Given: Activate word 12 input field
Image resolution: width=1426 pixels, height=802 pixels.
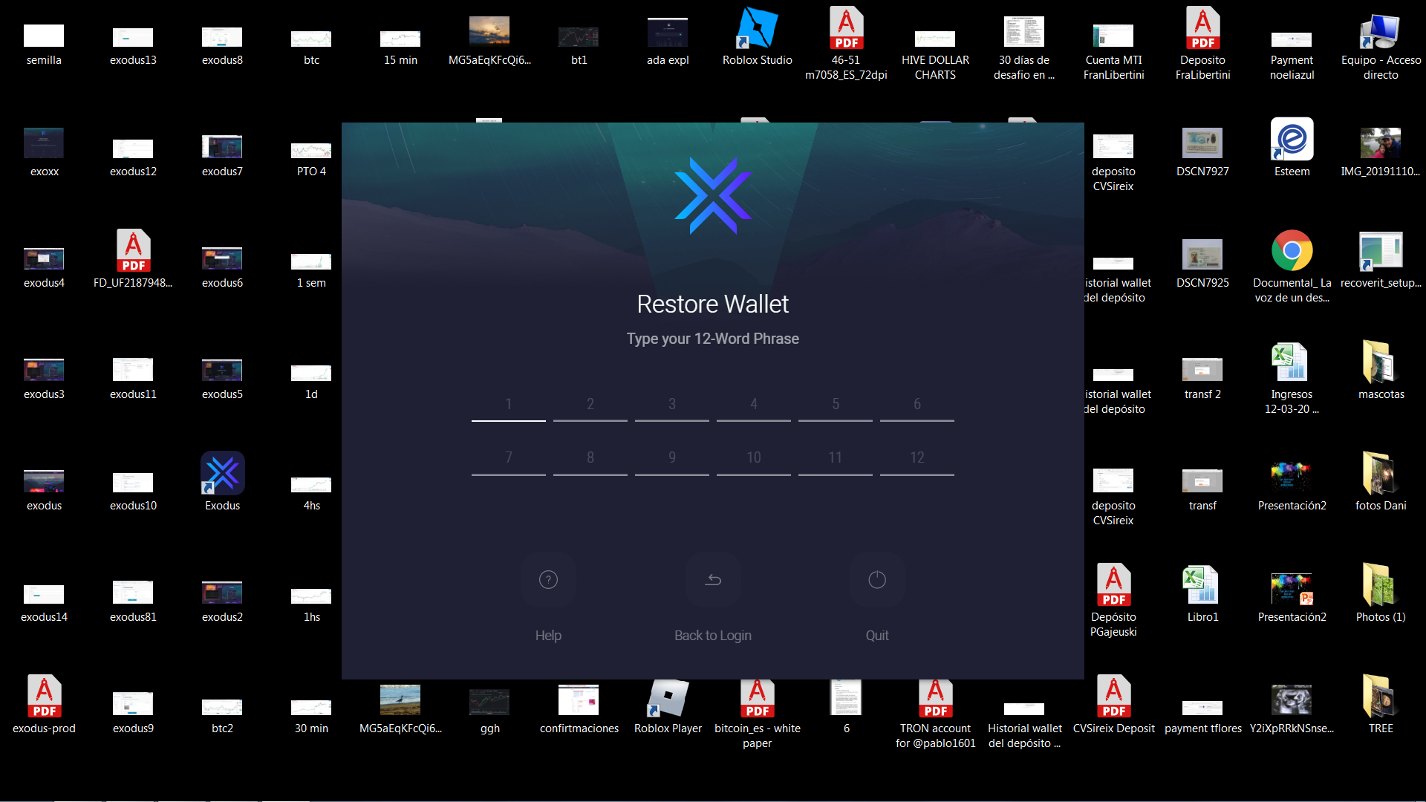Looking at the screenshot, I should coord(917,458).
